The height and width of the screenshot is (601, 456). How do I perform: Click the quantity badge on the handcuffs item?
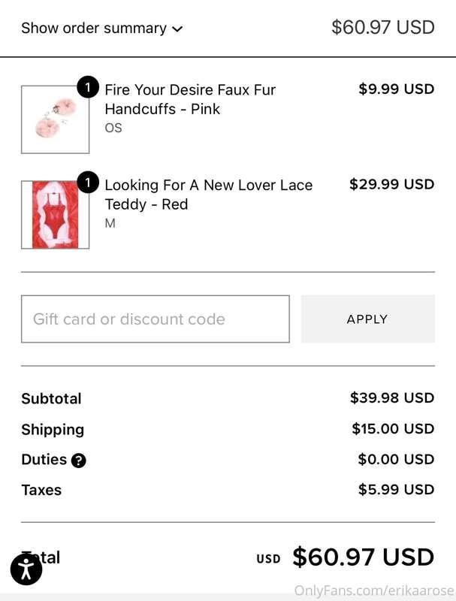[x=89, y=88]
